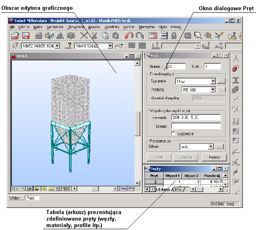The image size is (256, 230).
Task: Click the Zamknij button
Action: 186,157
